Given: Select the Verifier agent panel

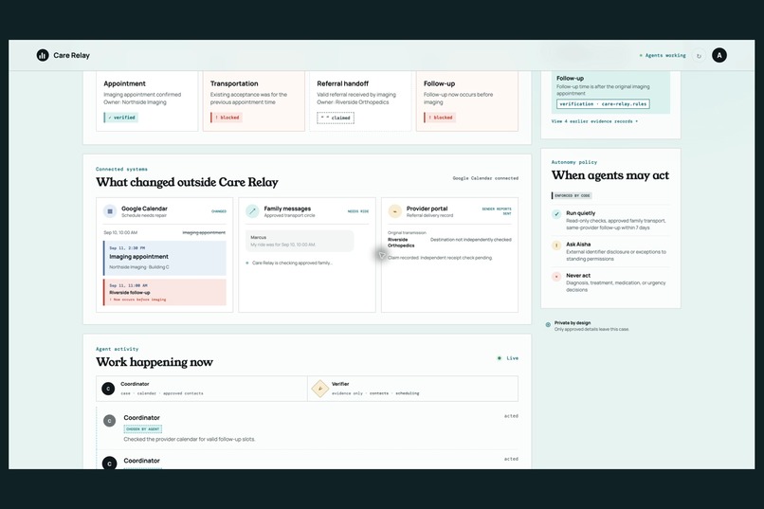Looking at the screenshot, I should click(x=412, y=389).
